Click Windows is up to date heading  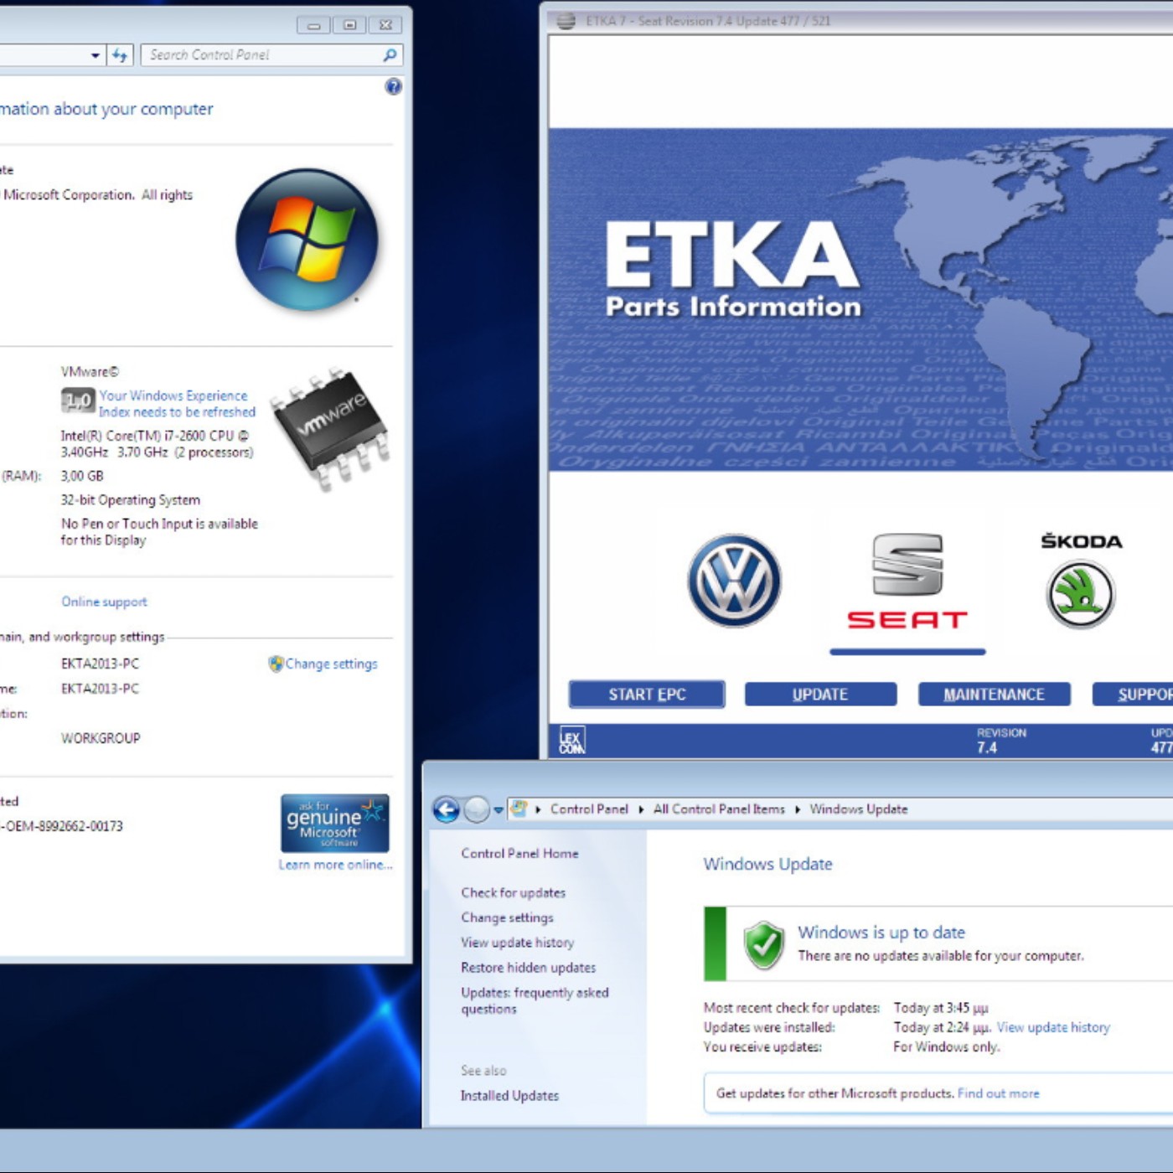[x=881, y=933]
